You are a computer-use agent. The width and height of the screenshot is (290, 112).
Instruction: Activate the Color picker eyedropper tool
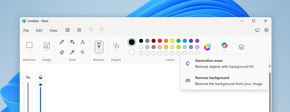pyautogui.click(x=72, y=52)
